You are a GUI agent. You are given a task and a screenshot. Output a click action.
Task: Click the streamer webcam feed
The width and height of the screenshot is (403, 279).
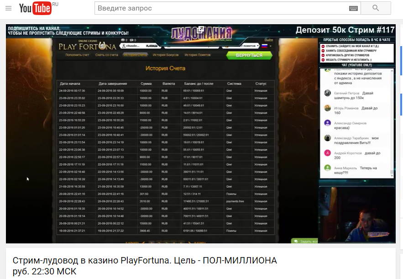click(357, 214)
